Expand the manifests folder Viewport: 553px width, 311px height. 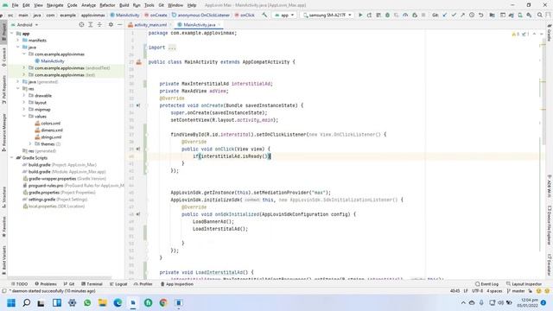(x=18, y=41)
